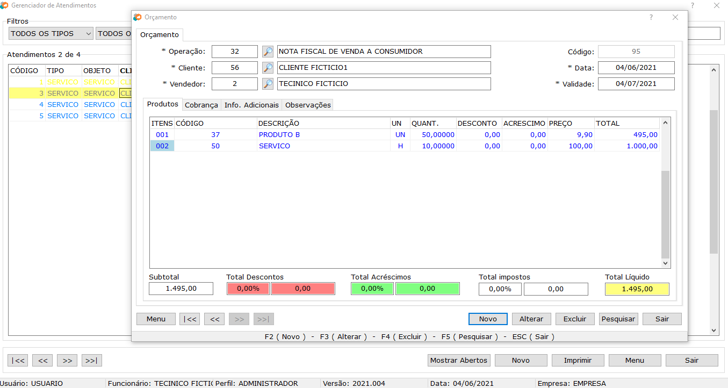This screenshot has width=728, height=388.
Task: Select the Observações tab
Action: (308, 105)
